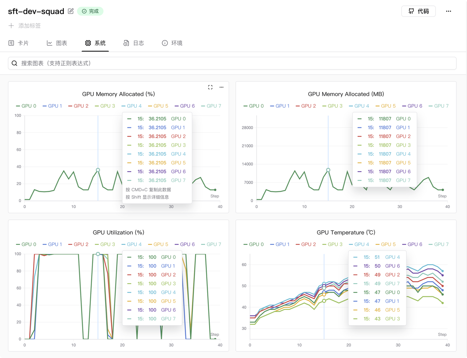Open the three-dot menu at top right

coord(448,11)
